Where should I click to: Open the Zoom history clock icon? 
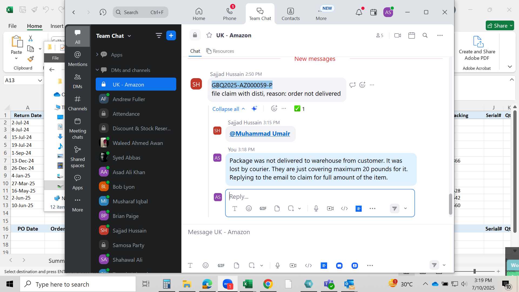103,12
